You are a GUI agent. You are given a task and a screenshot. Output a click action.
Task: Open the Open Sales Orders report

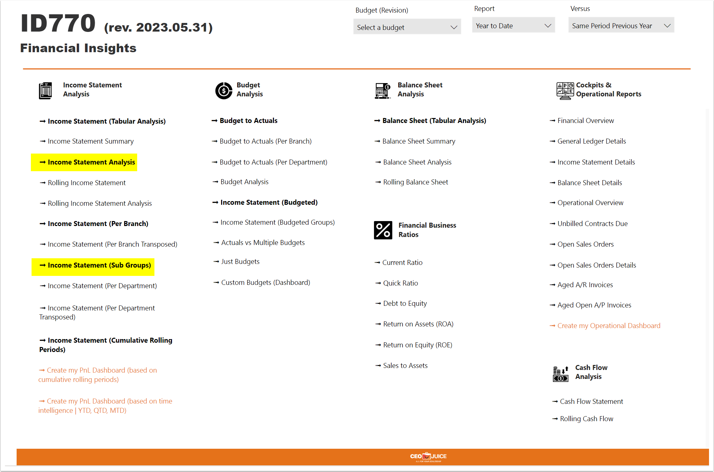tap(581, 244)
